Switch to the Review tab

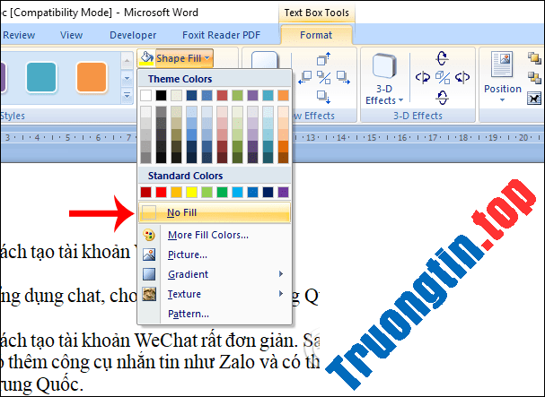(19, 35)
